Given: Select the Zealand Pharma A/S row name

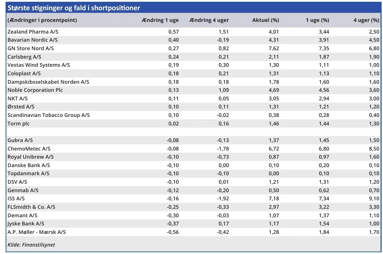Looking at the screenshot, I should pyautogui.click(x=33, y=32).
